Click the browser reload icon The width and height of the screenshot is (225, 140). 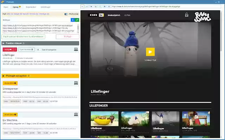point(100,7)
